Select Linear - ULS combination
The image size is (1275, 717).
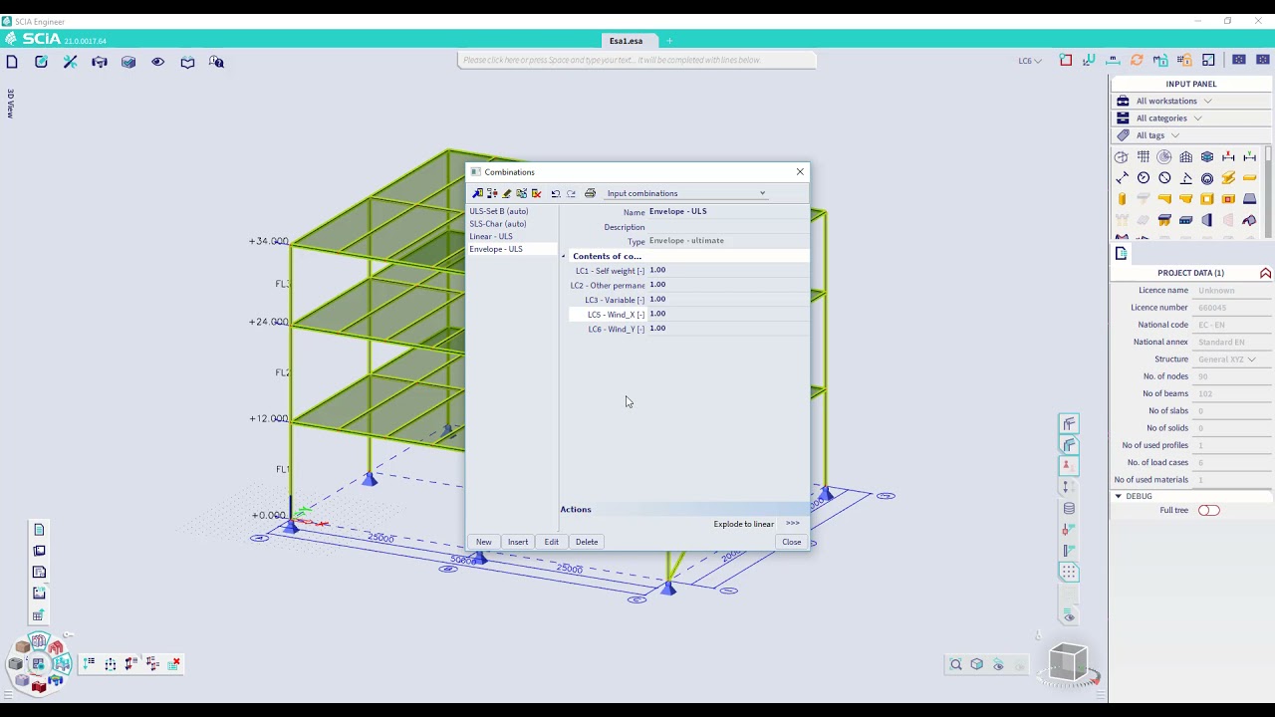click(x=491, y=236)
